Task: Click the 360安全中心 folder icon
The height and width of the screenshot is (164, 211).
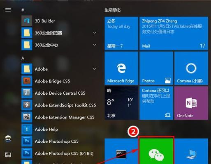Action: 27,45
